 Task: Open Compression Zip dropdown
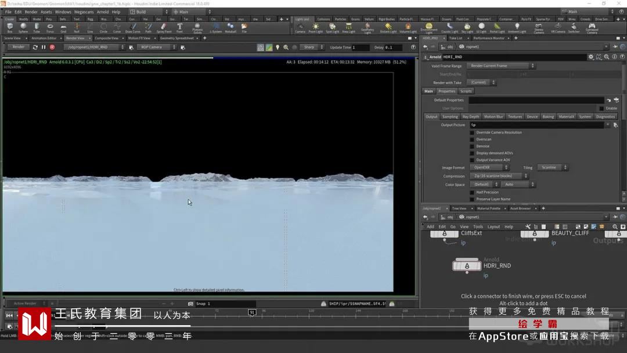pyautogui.click(x=499, y=176)
